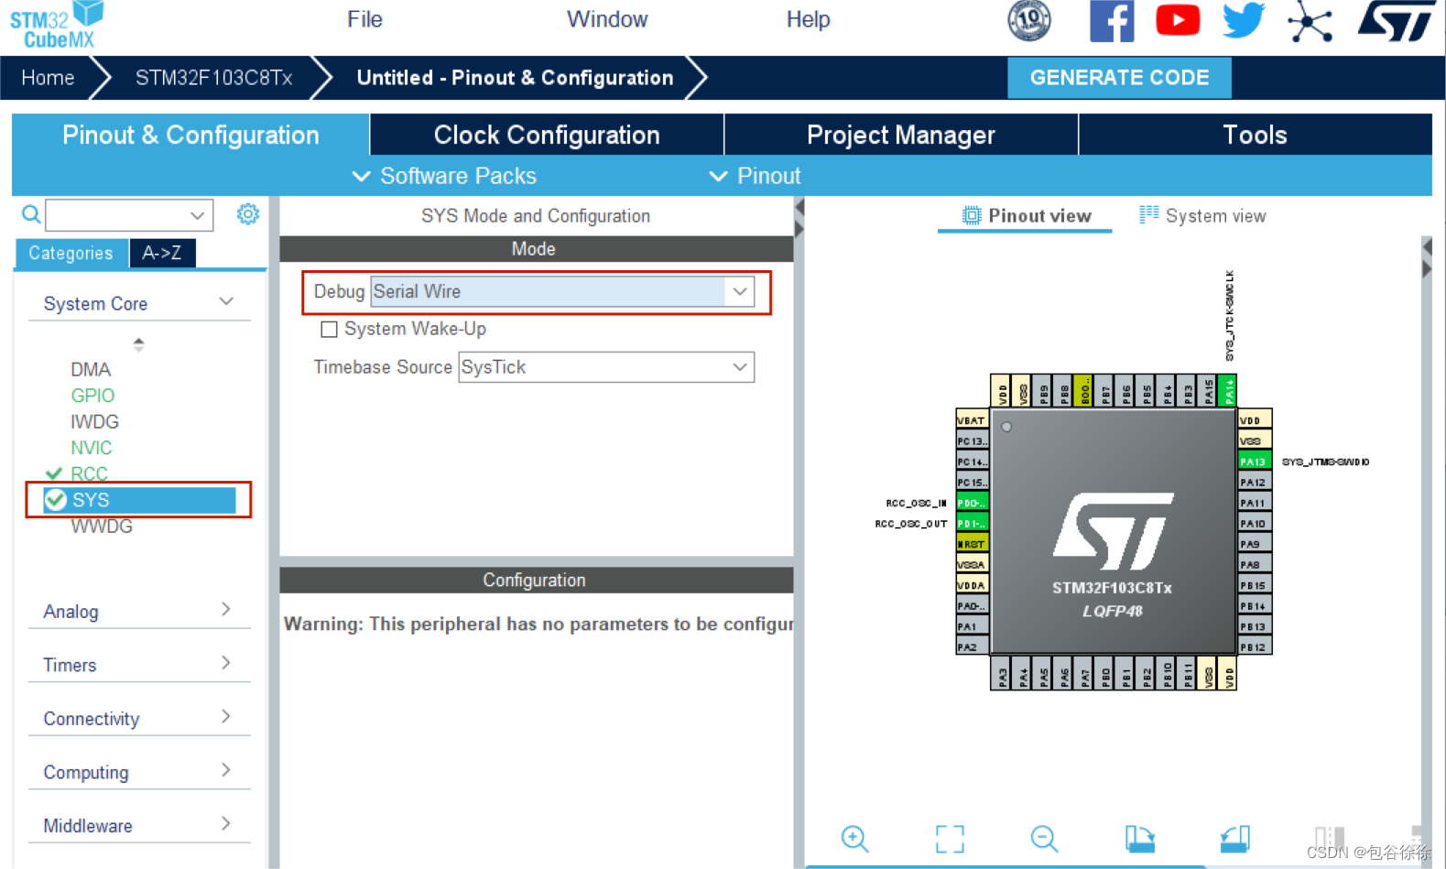Click the side-by-side layout icon in pinout toolbar
1446x869 pixels.
tap(1329, 838)
